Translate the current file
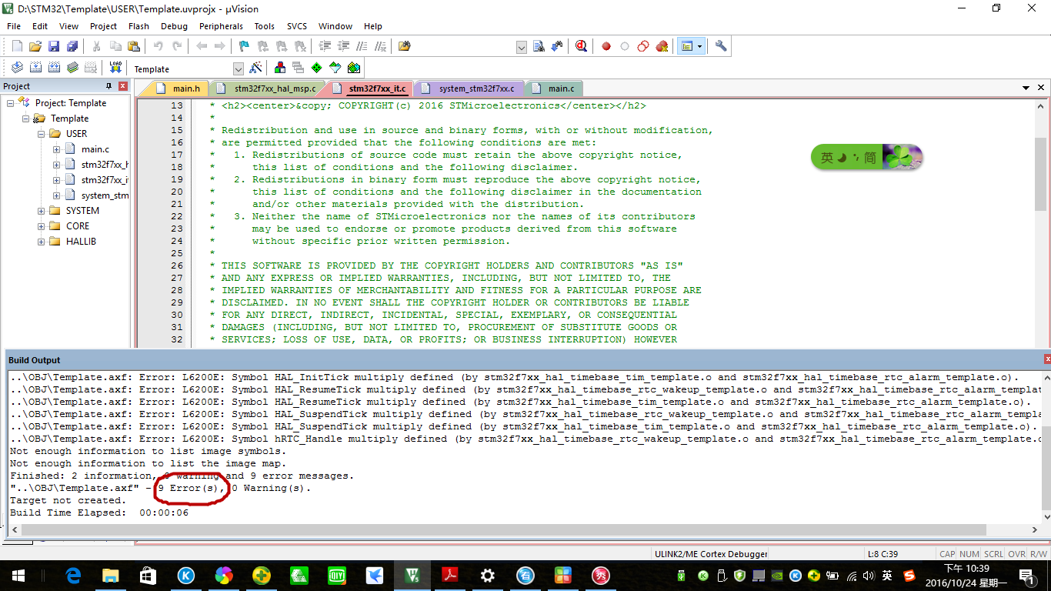Screen dimensions: 1051x591 point(17,68)
